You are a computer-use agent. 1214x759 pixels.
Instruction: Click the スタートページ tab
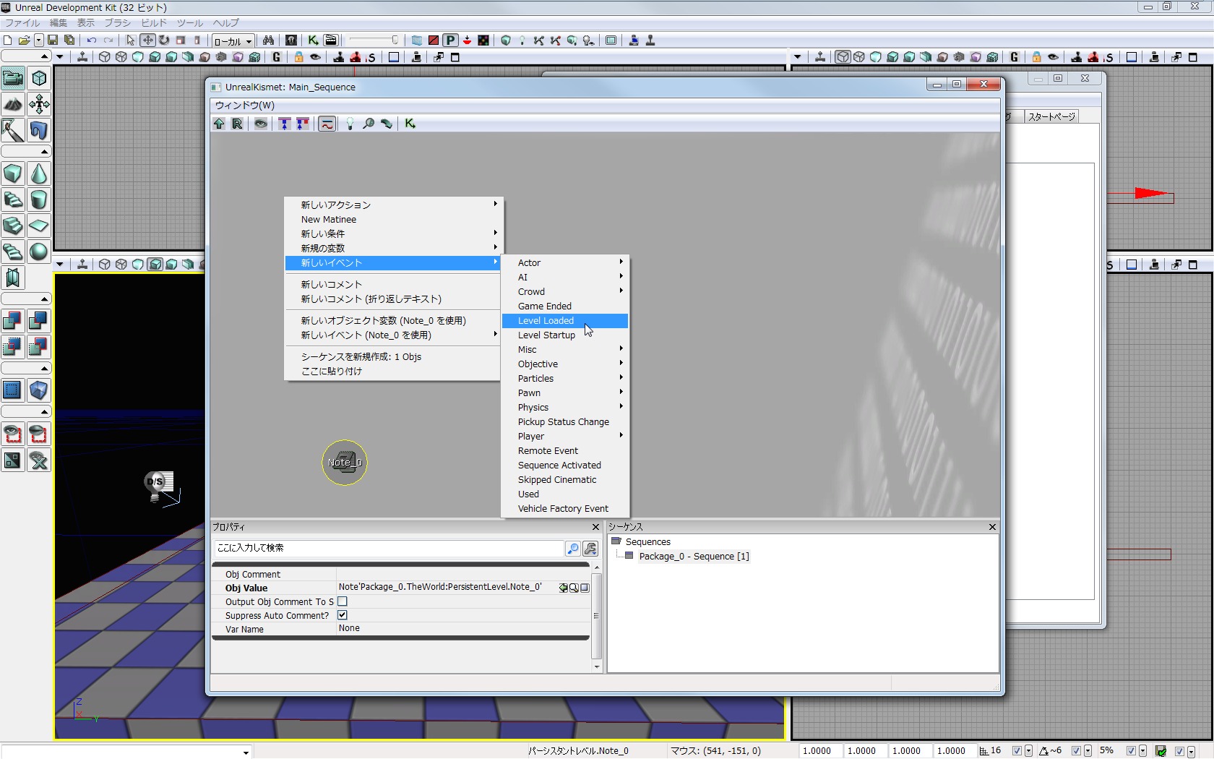click(1051, 116)
